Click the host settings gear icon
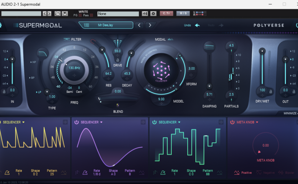 pyautogui.click(x=153, y=13)
